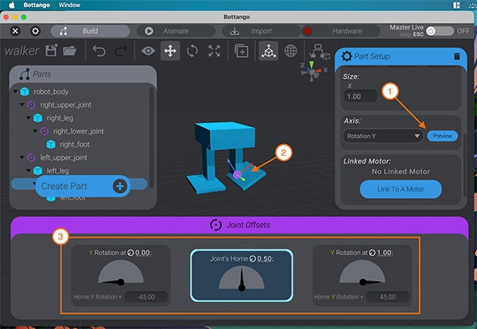Open the Rotation Y axis dropdown
The width and height of the screenshot is (477, 329).
tap(382, 136)
